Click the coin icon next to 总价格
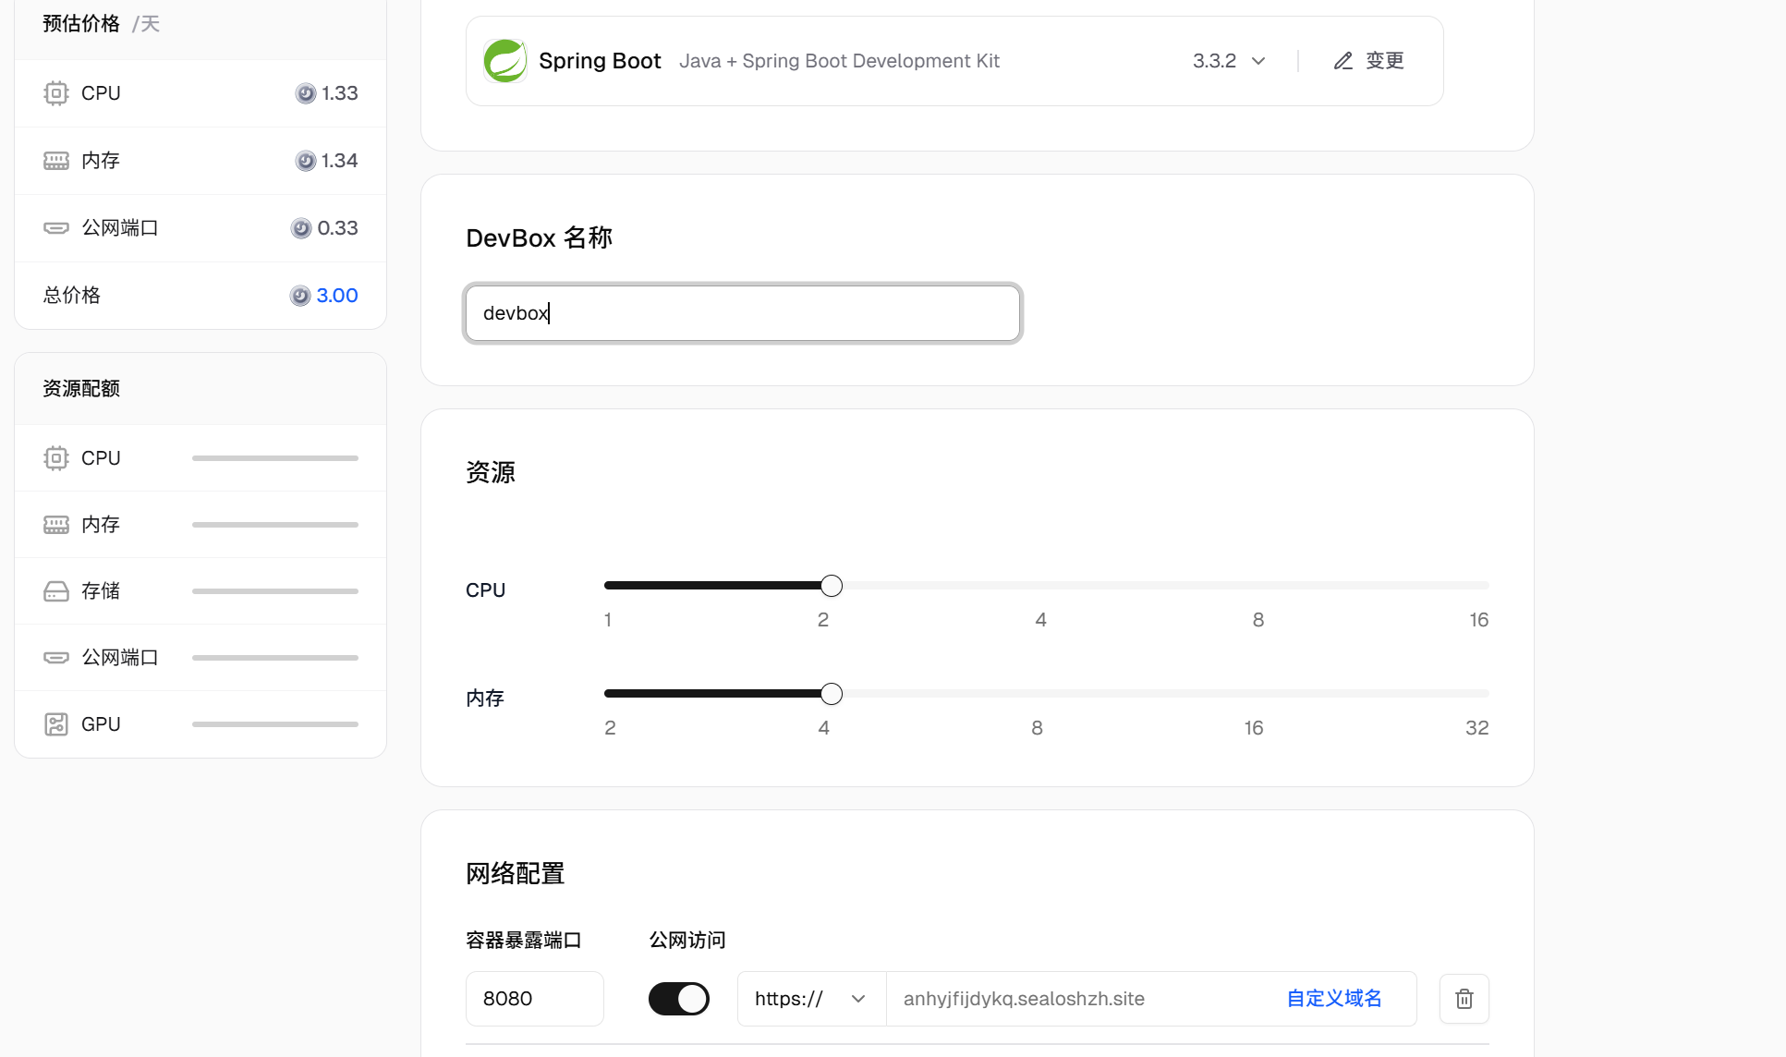Viewport: 1786px width, 1057px height. click(299, 295)
